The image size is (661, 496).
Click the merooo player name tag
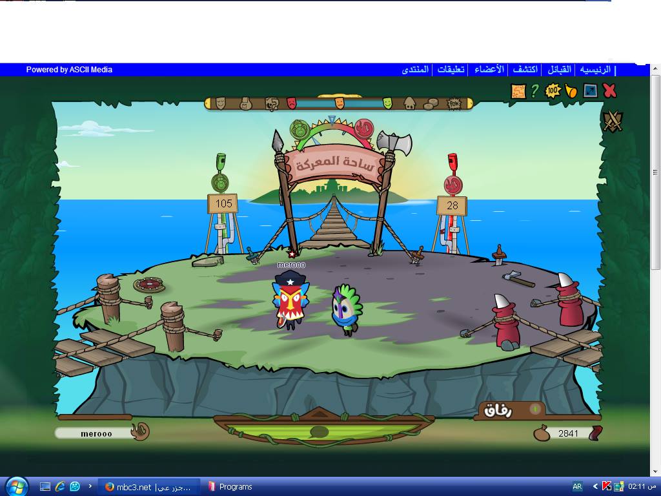(x=97, y=433)
